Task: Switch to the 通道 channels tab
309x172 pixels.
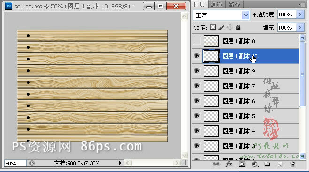Action: [x=216, y=4]
